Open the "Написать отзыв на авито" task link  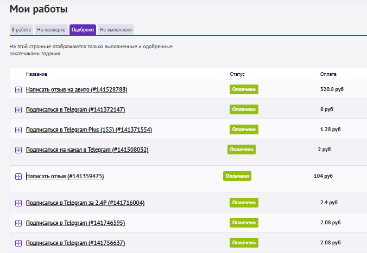pyautogui.click(x=77, y=89)
